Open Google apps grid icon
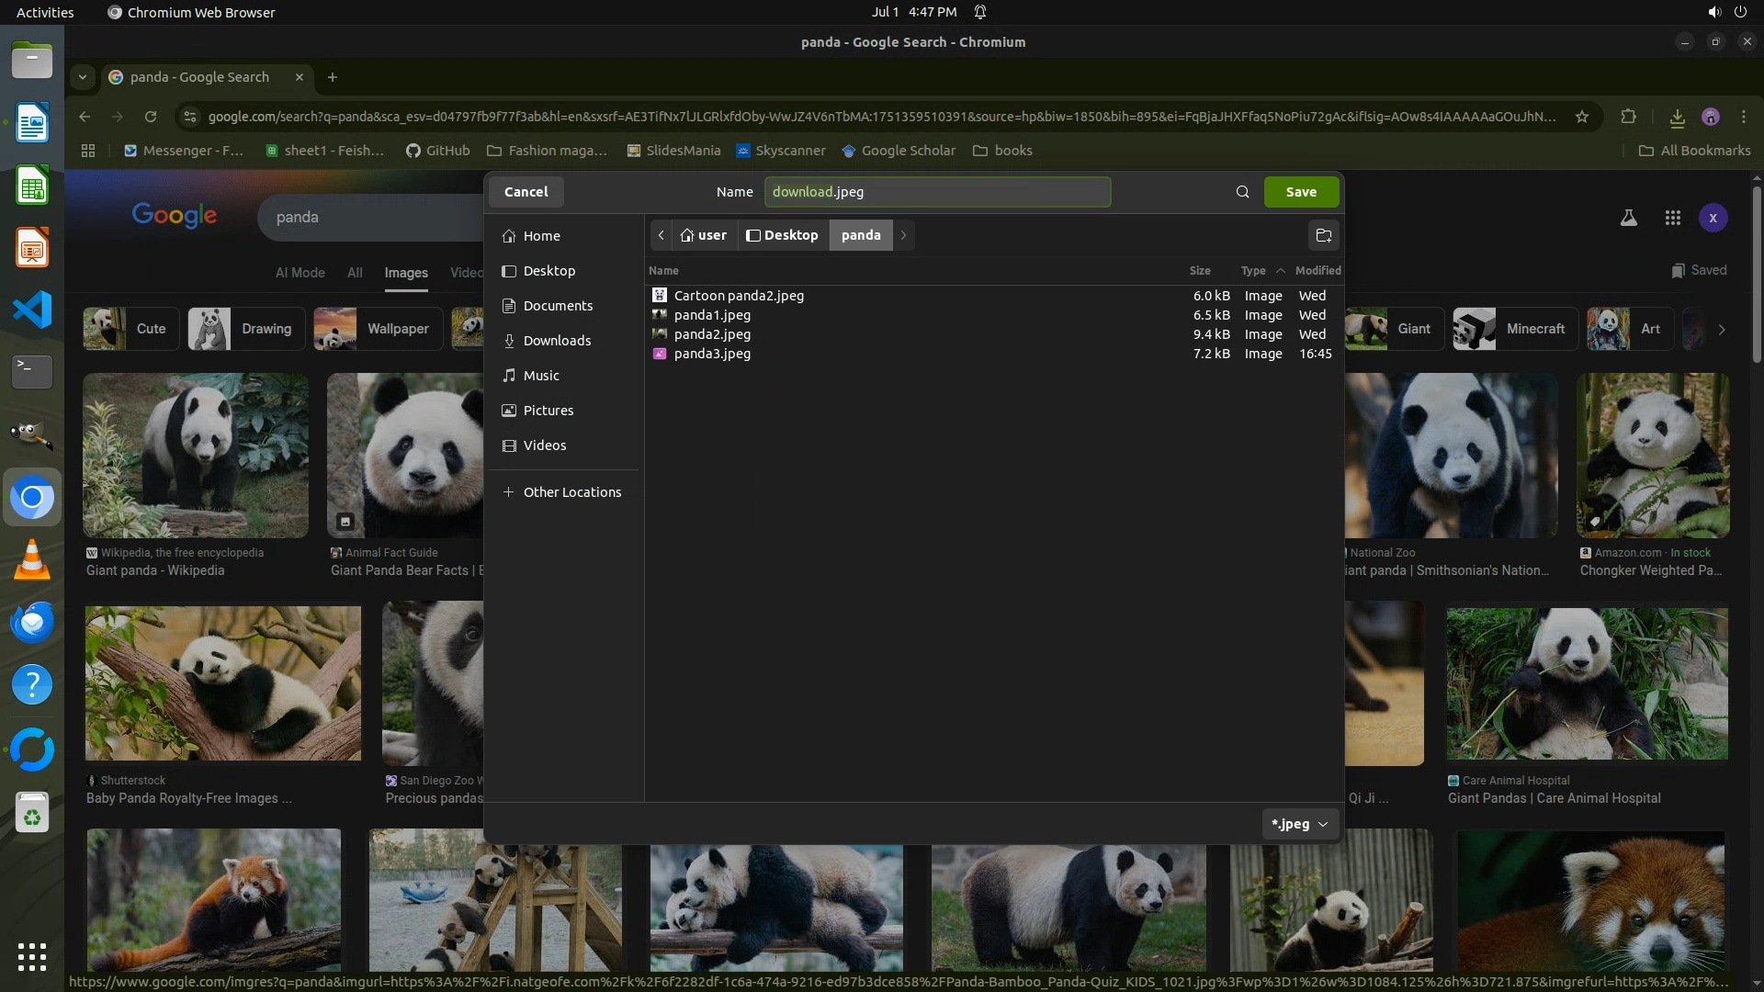The height and width of the screenshot is (992, 1764). pos(1672,218)
